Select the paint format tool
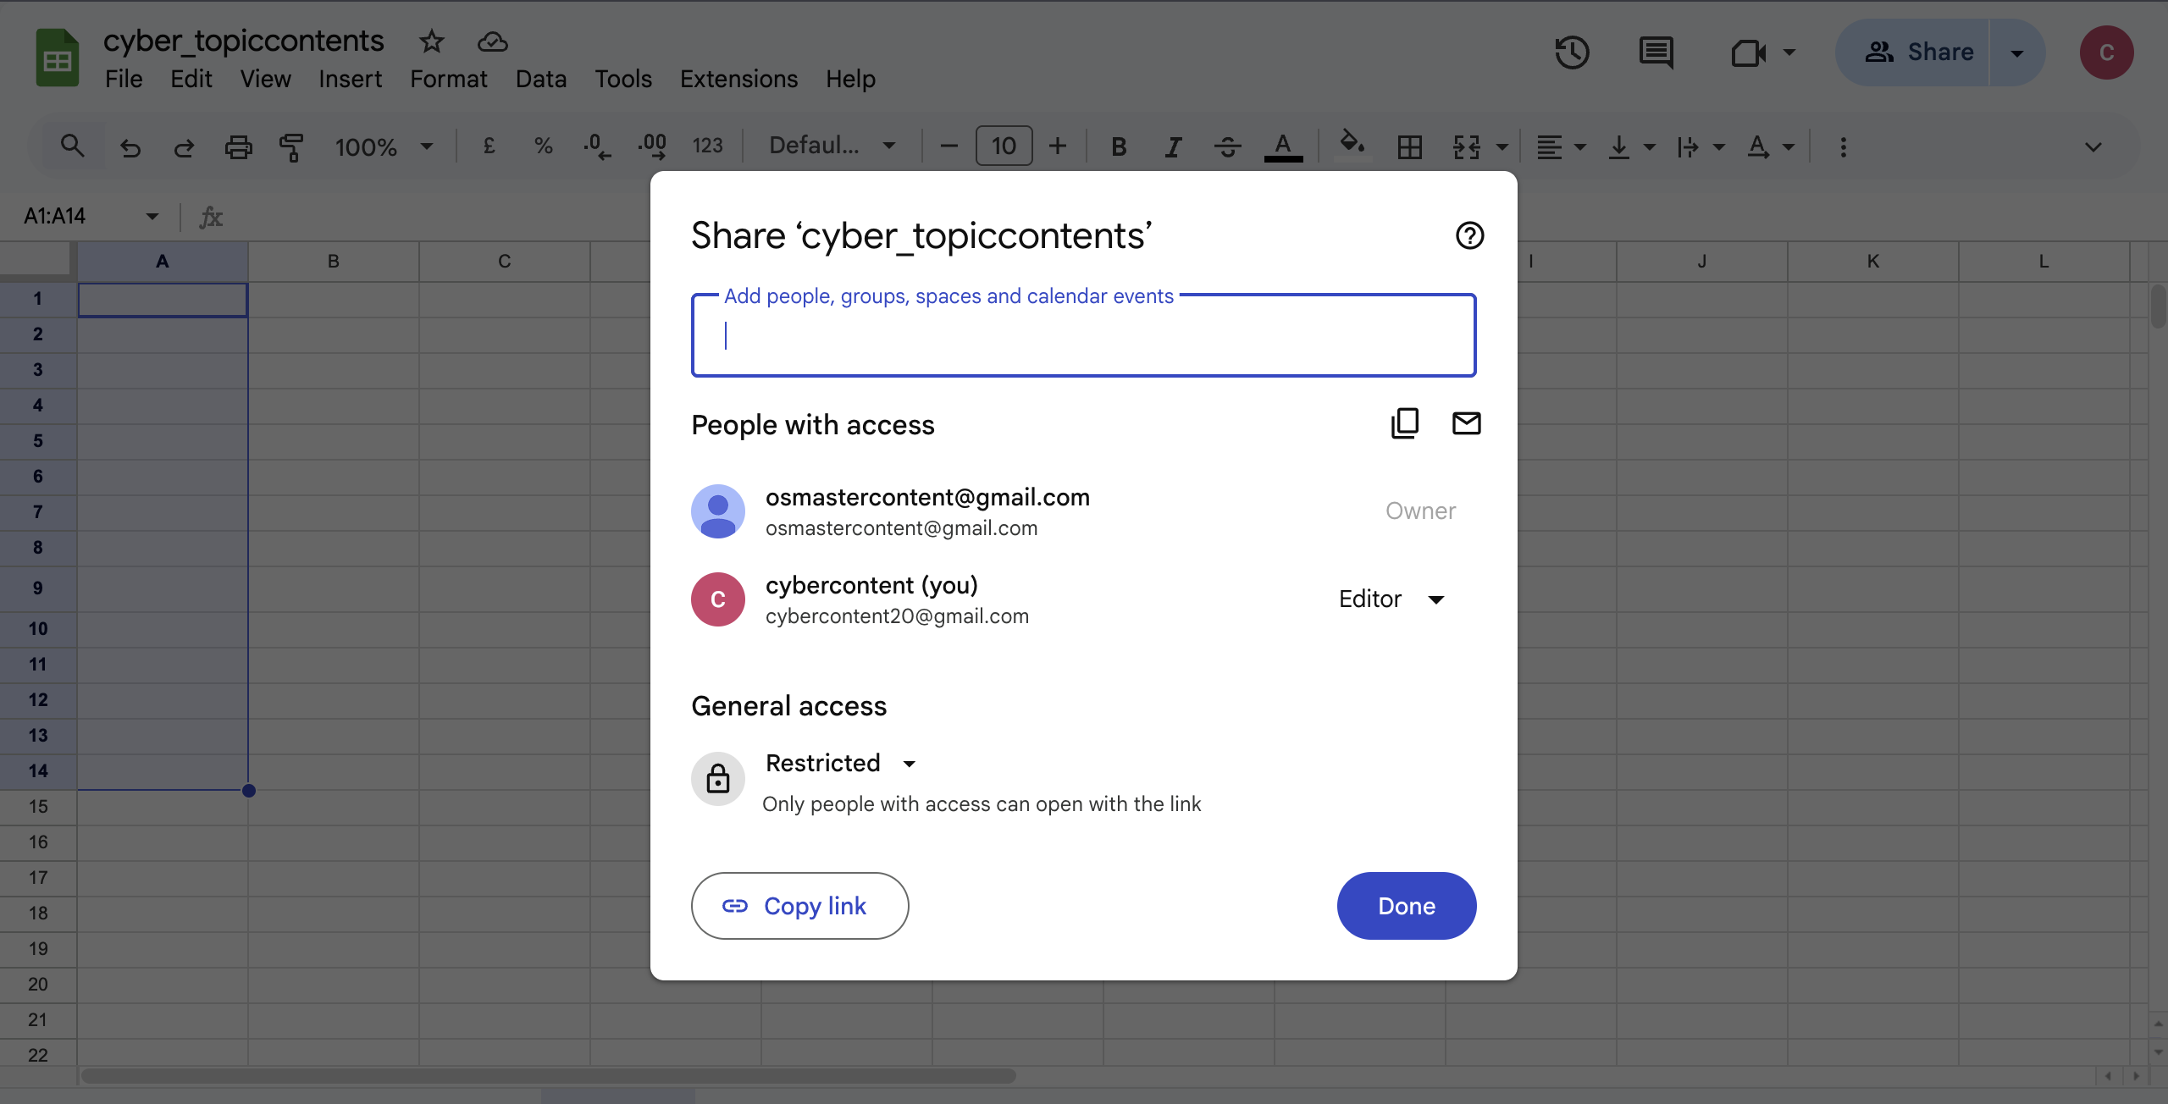Image resolution: width=2168 pixels, height=1104 pixels. pos(291,146)
